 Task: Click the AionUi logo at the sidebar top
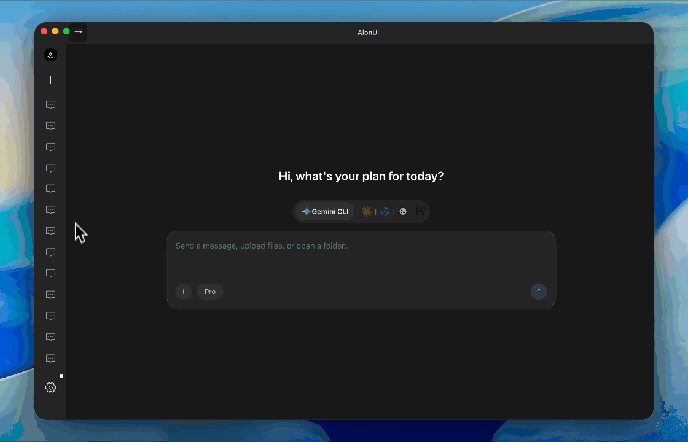[50, 55]
